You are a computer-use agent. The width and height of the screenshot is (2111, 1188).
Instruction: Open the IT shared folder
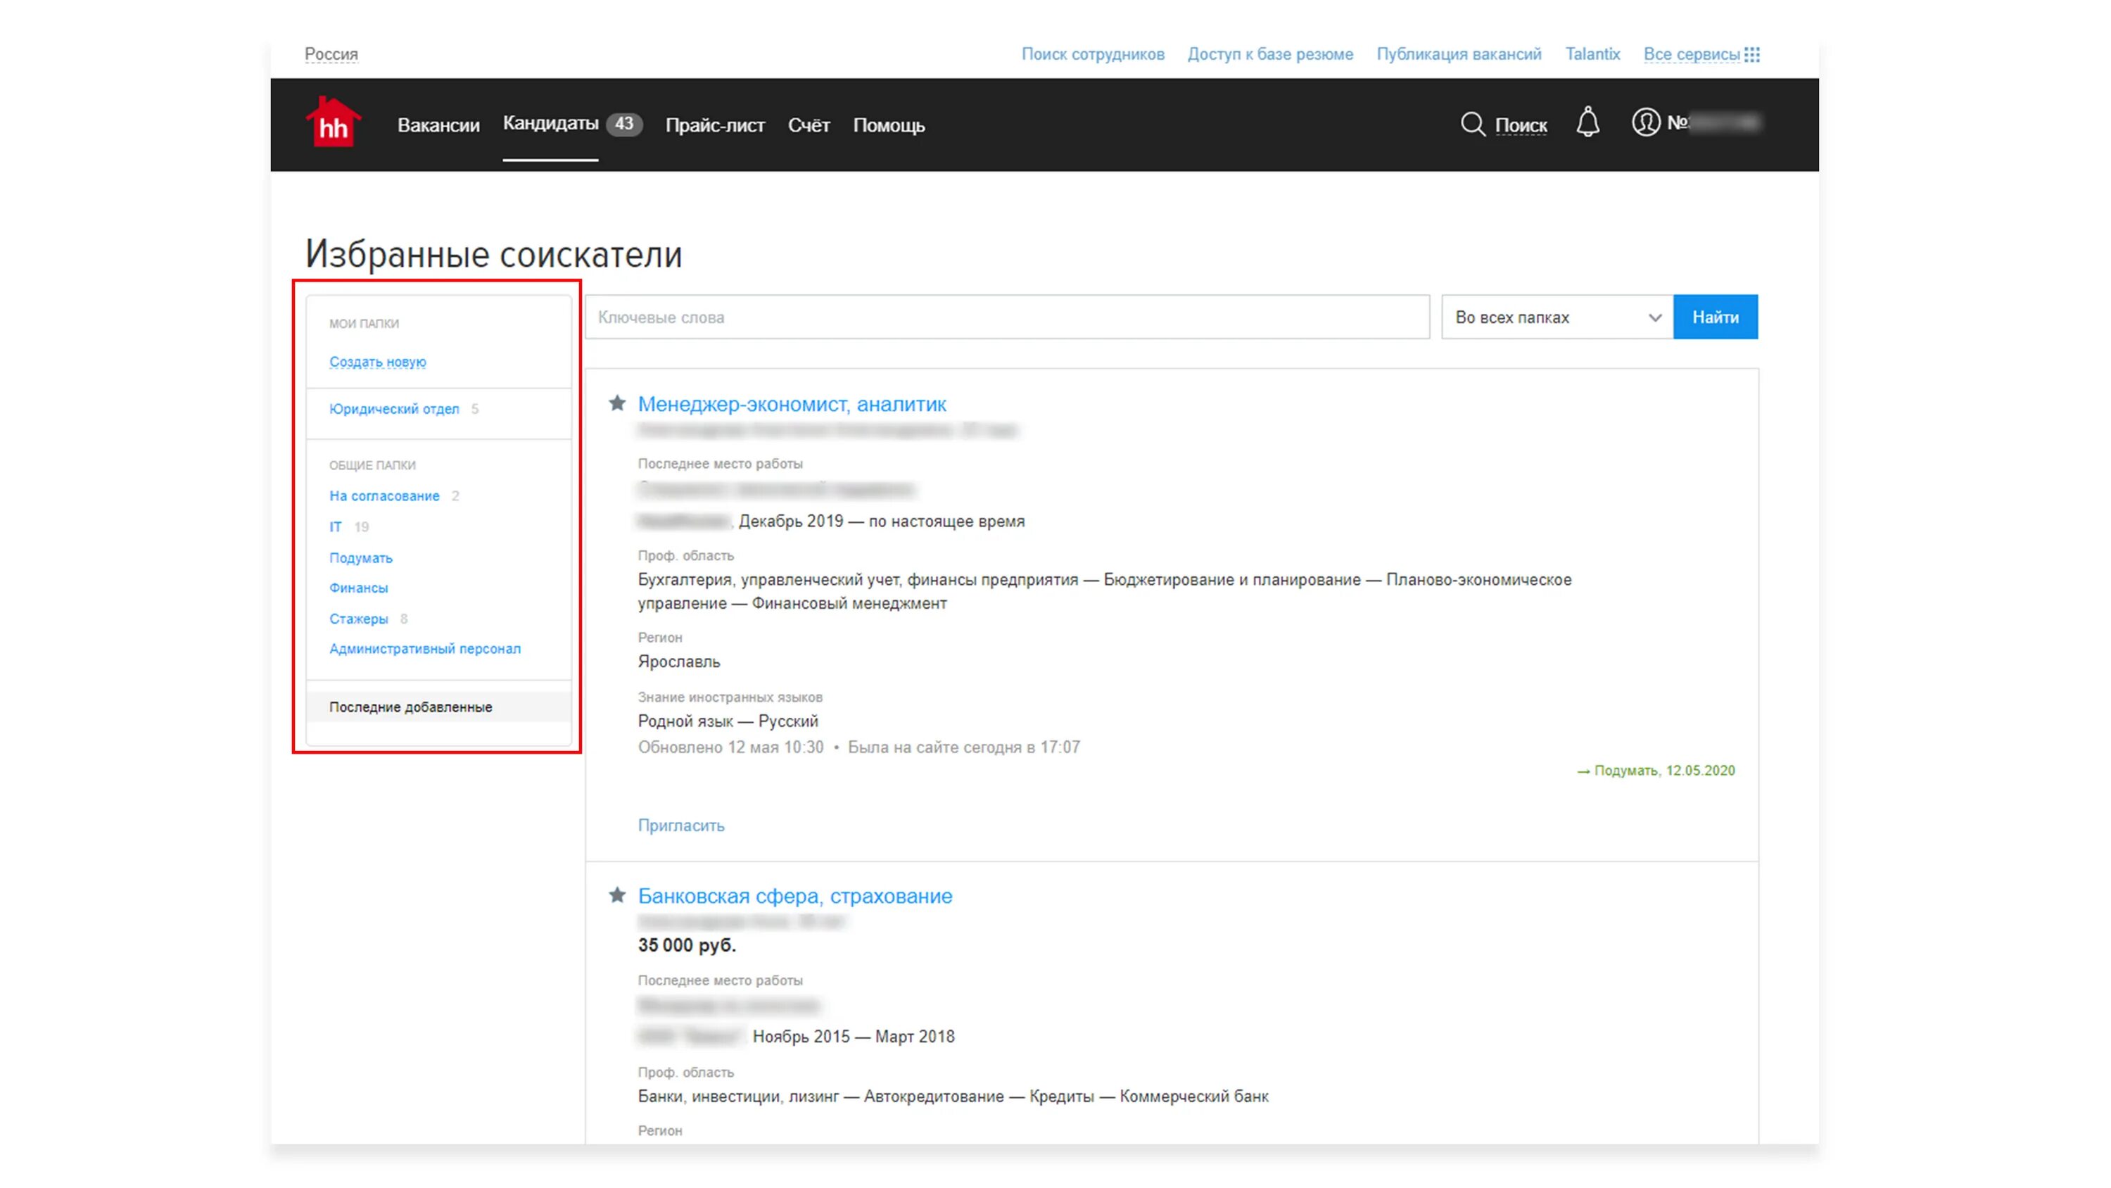[x=335, y=526]
